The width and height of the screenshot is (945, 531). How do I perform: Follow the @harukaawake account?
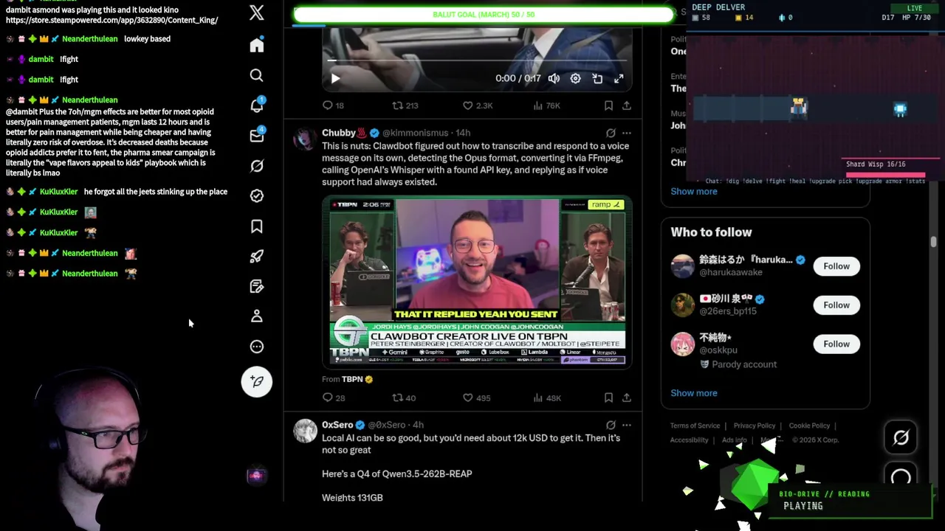click(x=836, y=266)
